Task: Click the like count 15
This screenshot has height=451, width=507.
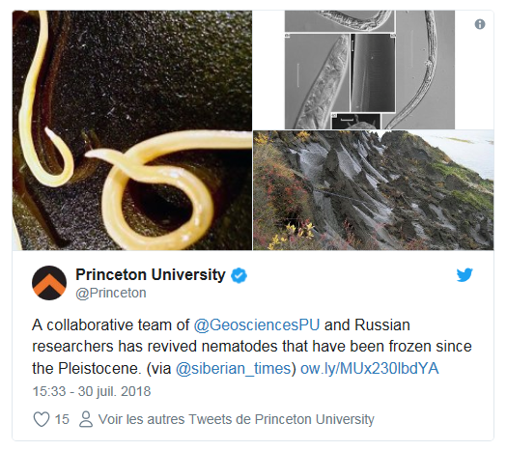Action: (x=62, y=419)
